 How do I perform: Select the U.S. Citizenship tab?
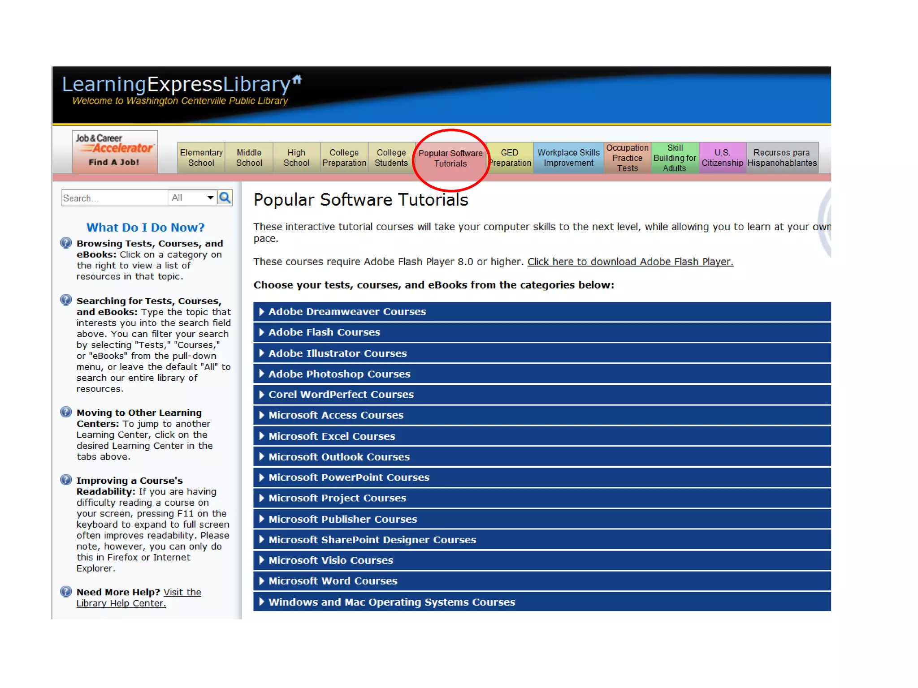pos(722,158)
